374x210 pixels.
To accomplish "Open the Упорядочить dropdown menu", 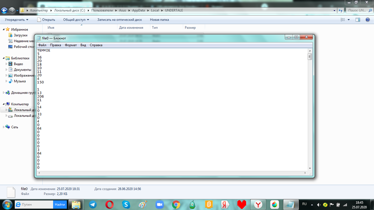I will [17, 20].
